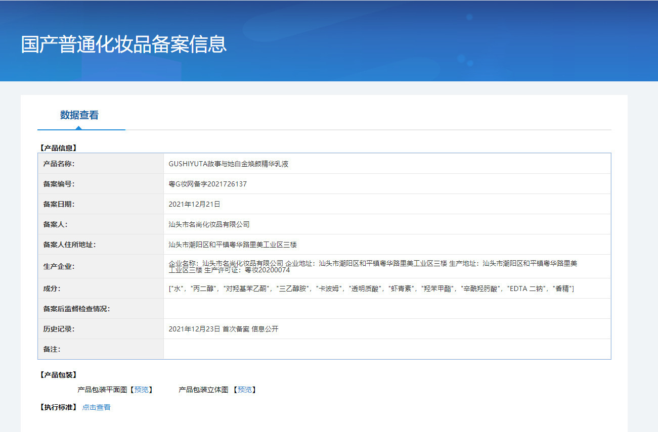Click the 【产品包装】 section heading
The height and width of the screenshot is (432, 658).
click(x=58, y=375)
